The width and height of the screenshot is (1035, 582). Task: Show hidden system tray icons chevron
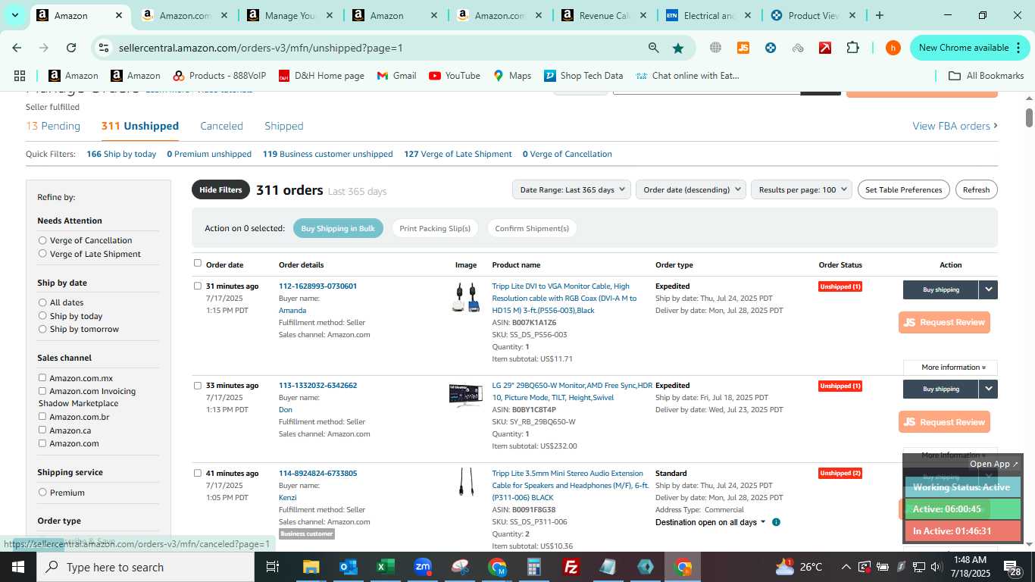[846, 567]
